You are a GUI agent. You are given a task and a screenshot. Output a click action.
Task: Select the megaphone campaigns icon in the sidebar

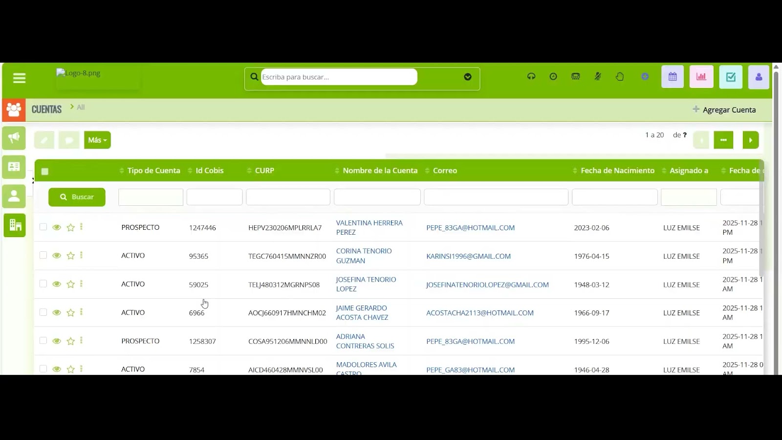click(x=14, y=138)
